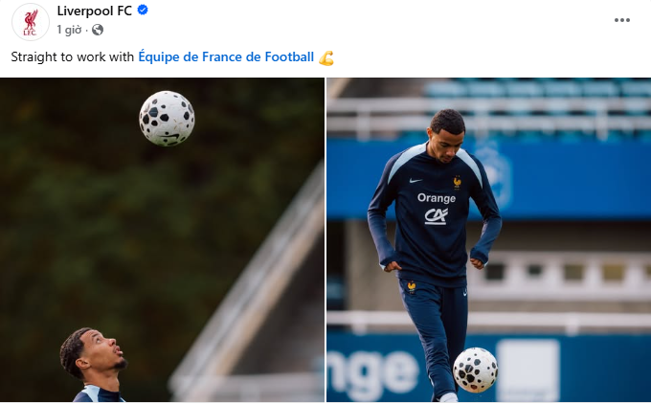Click the soccer ball in the left photo
The height and width of the screenshot is (404, 651).
click(167, 118)
